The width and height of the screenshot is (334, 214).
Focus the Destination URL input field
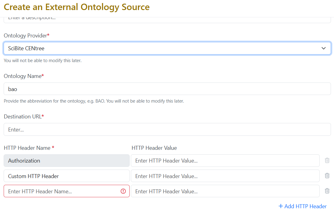pyautogui.click(x=167, y=129)
